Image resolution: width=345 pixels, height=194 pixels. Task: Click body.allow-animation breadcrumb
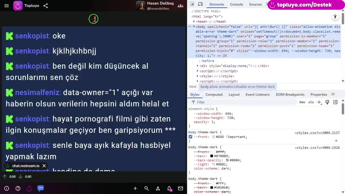[237, 86]
